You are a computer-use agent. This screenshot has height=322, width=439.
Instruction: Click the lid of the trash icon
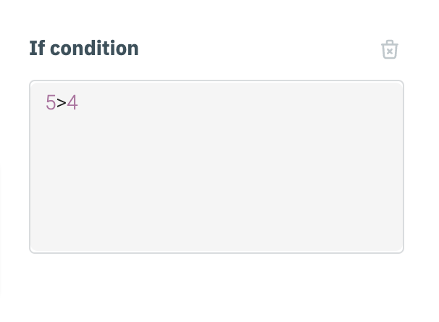(x=390, y=43)
